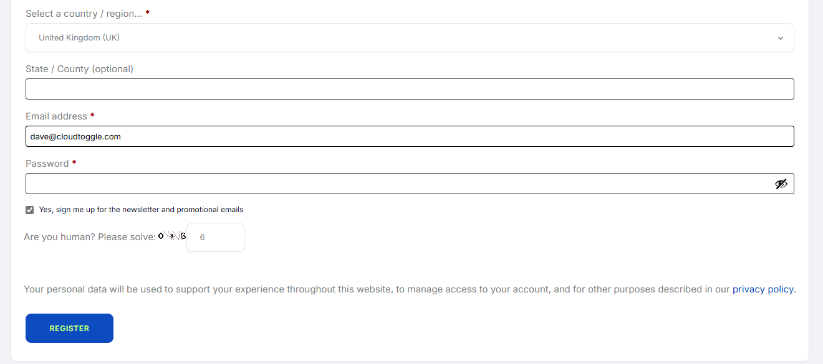Click the "Are you human? Please solve:" text
Image resolution: width=823 pixels, height=364 pixels.
90,237
